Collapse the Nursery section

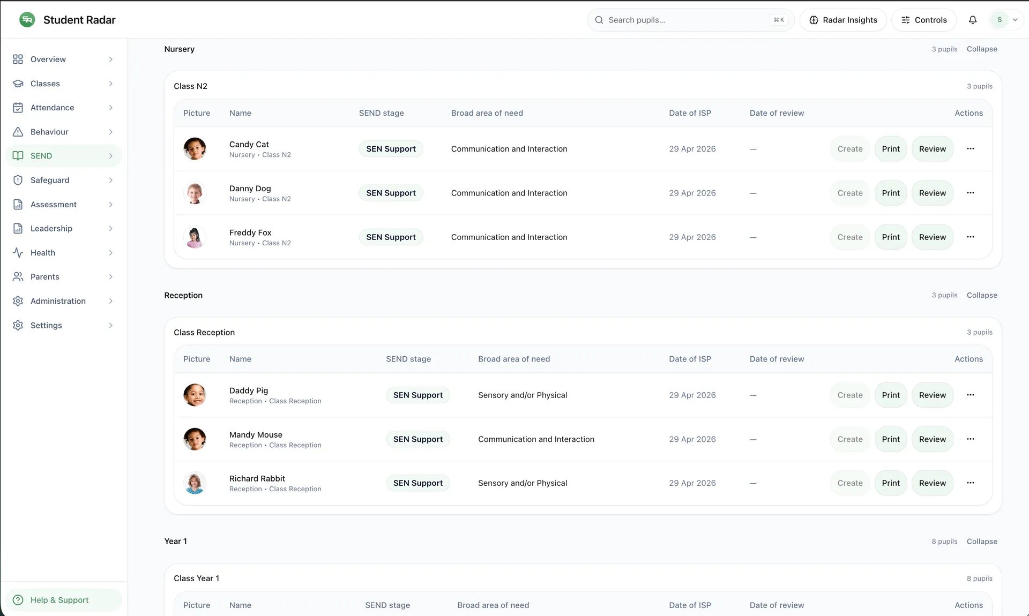pos(982,49)
